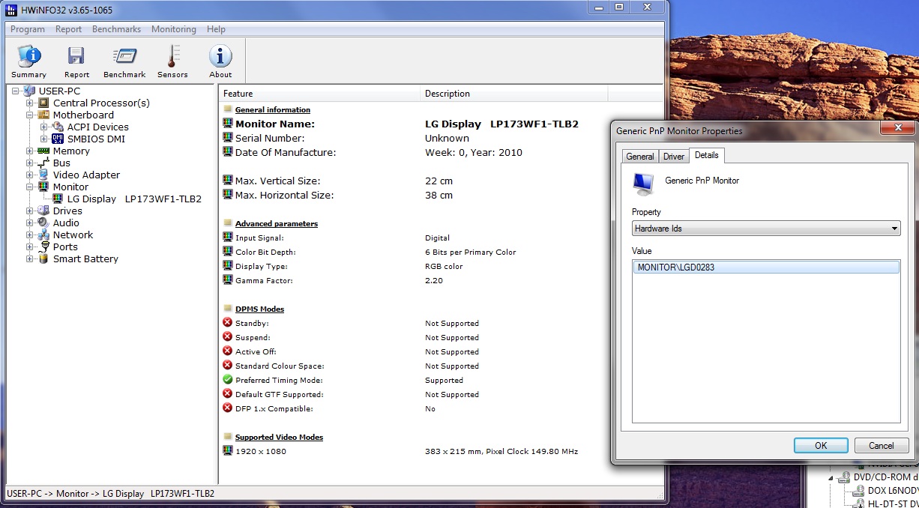
Task: Click the Cancel button
Action: [882, 445]
